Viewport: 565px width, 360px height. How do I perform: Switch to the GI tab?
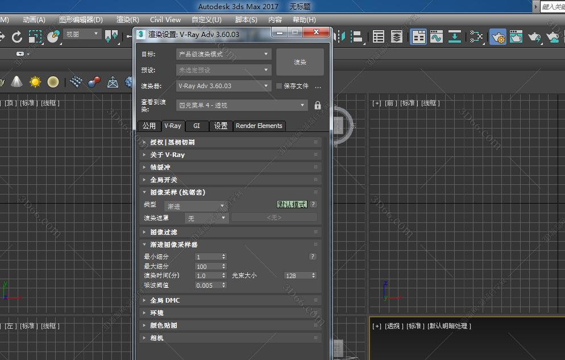point(196,126)
